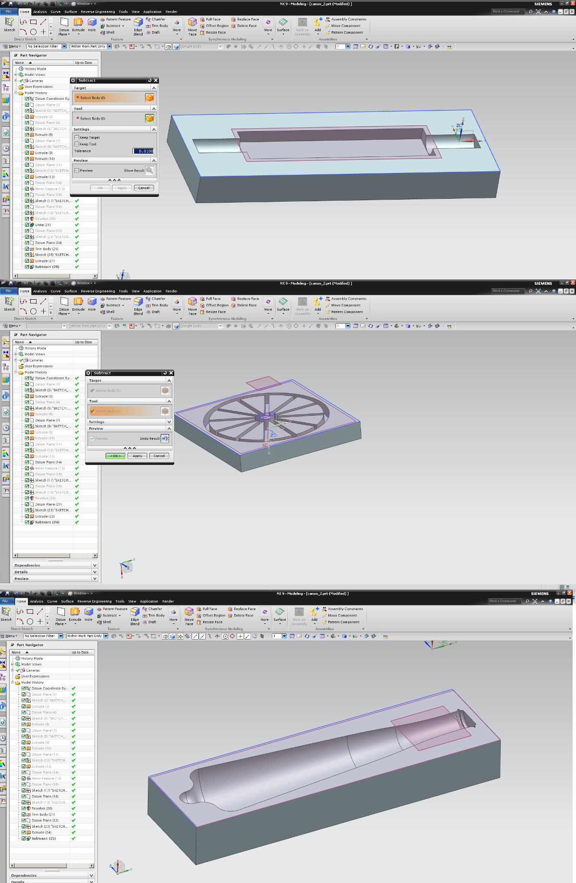Screen dimensions: 576x883
Task: Click Pull Face in top window ribbon
Action: 210,20
